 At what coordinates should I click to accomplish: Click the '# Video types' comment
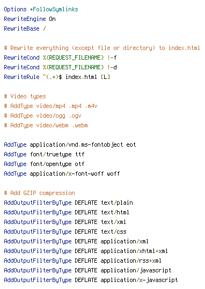point(25,96)
